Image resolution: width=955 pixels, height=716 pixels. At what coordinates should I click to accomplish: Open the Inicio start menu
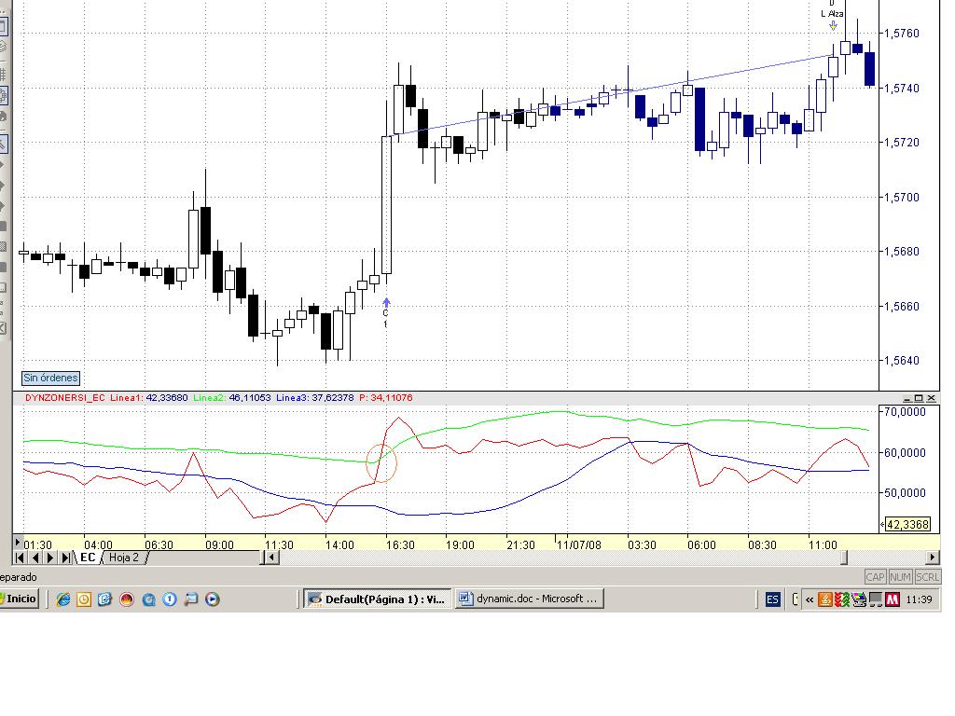tap(20, 599)
